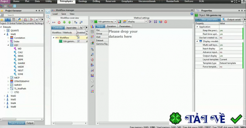Click the sort A icon with down arrow
This screenshot has height=128, width=246.
pos(76,22)
